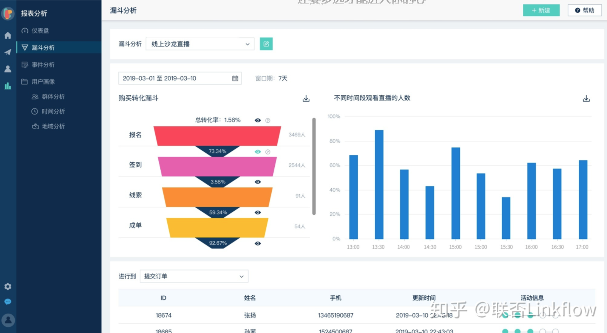Open the user avatar at rail bottom

[8, 320]
